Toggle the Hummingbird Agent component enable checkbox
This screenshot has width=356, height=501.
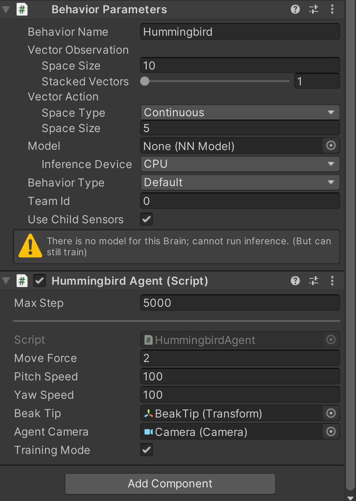tap(39, 280)
